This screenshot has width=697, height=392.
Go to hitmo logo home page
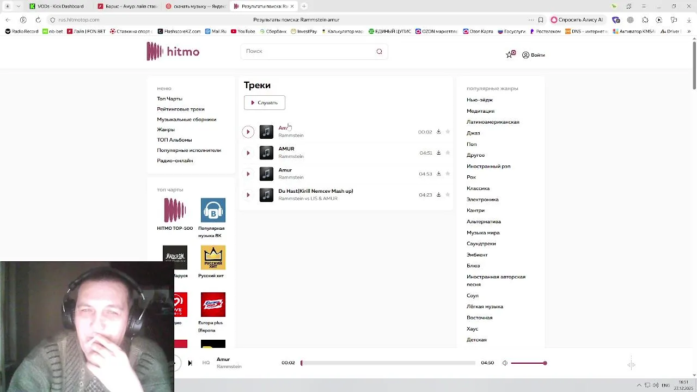coord(173,52)
